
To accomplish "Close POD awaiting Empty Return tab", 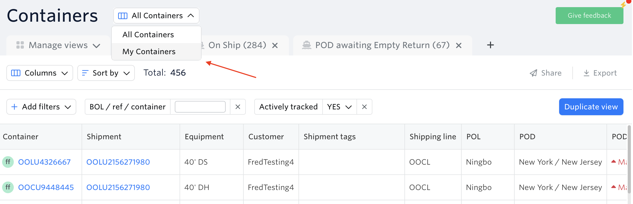I will pyautogui.click(x=459, y=46).
